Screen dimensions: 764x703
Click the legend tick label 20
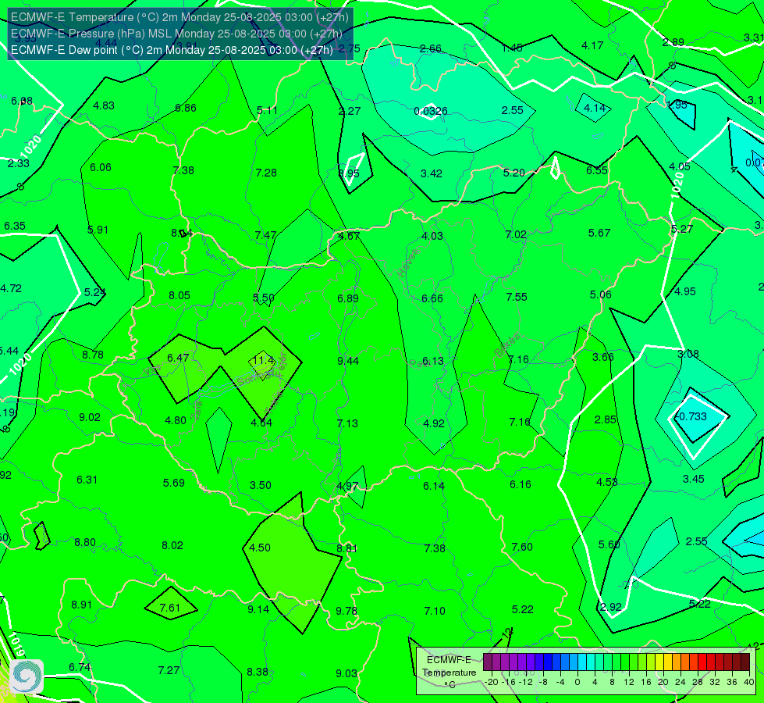pos(663,682)
